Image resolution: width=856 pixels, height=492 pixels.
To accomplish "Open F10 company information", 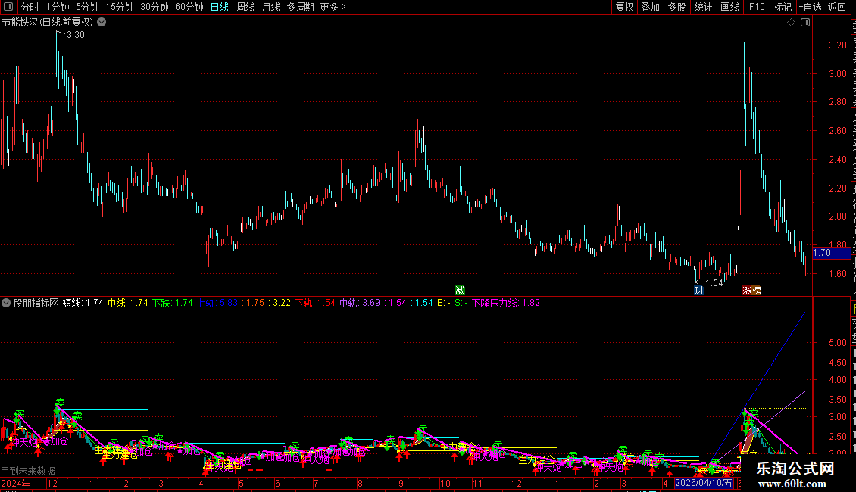I will coord(757,7).
